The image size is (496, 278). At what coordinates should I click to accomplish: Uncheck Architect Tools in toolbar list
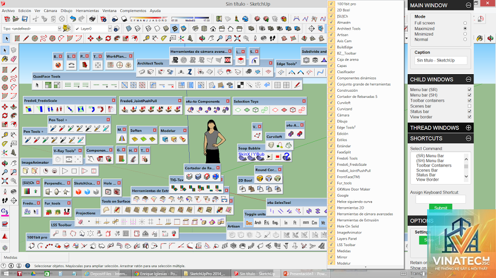pyautogui.click(x=331, y=29)
